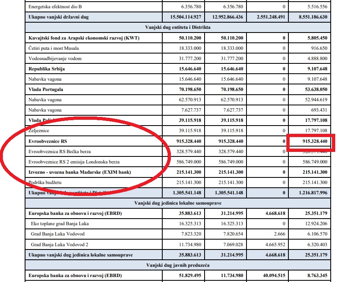The image size is (357, 282).
Task: Click the Grad Banja Luka Vodovod 2 label
Action: [x=60, y=245]
